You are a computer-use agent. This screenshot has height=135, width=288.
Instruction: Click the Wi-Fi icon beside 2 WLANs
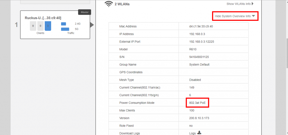point(109,4)
